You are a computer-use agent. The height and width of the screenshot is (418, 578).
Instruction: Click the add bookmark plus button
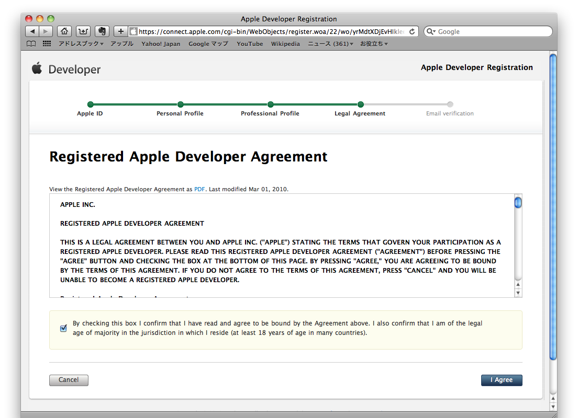pyautogui.click(x=120, y=31)
